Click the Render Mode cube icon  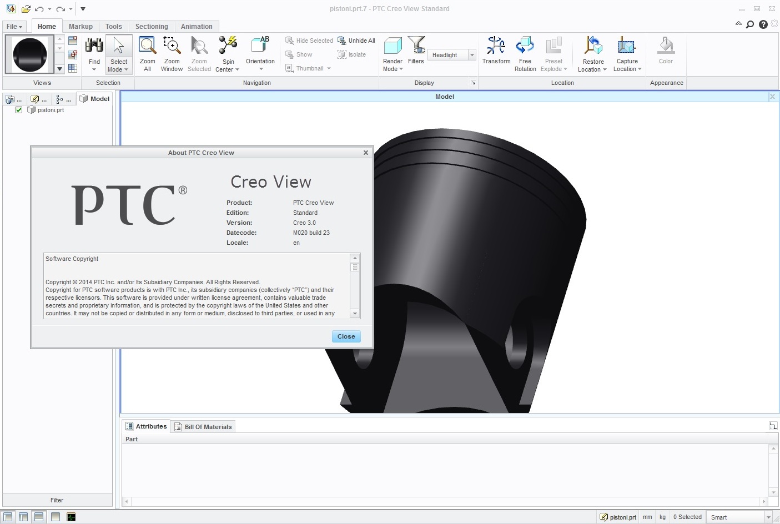(x=392, y=46)
